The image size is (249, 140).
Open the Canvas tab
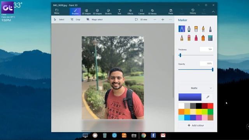pos(141,12)
